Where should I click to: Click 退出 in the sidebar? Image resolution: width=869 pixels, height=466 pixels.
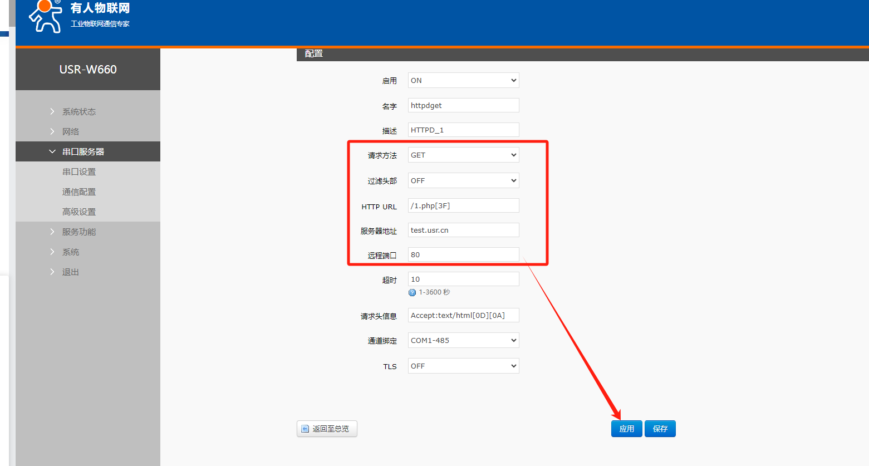pos(71,272)
